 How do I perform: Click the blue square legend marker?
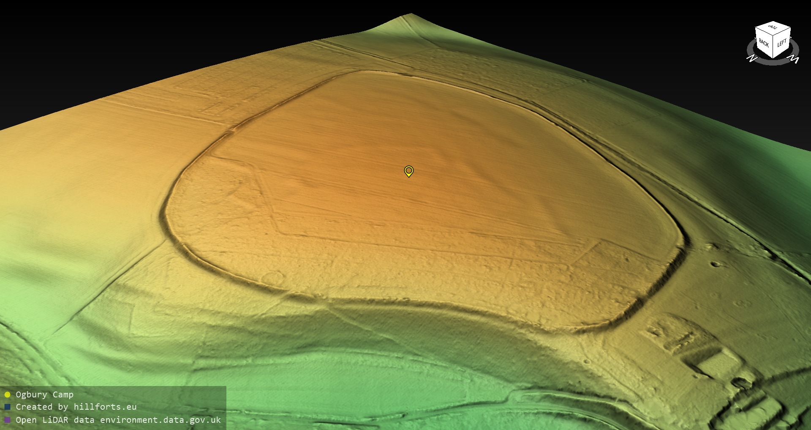coord(7,407)
